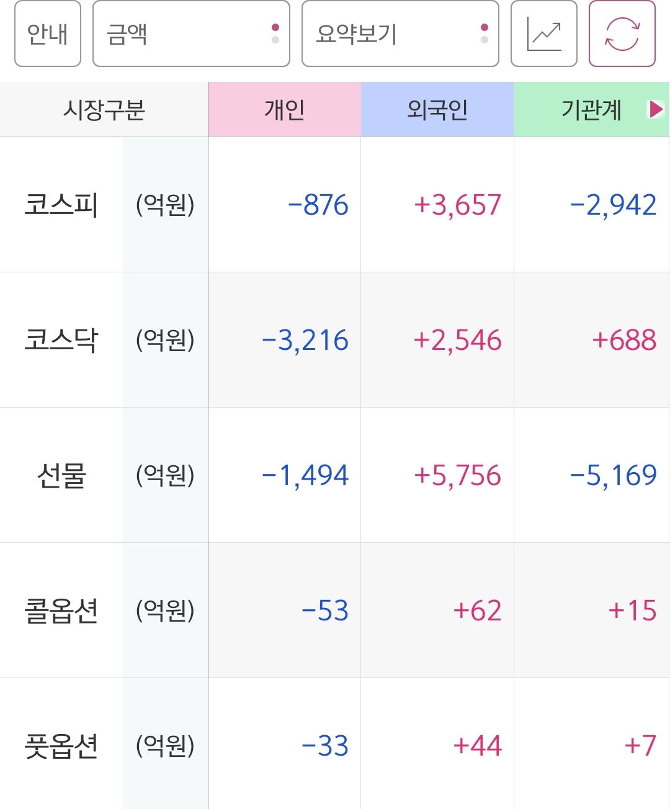Select the 개인 column header
This screenshot has width=670, height=809.
[284, 110]
